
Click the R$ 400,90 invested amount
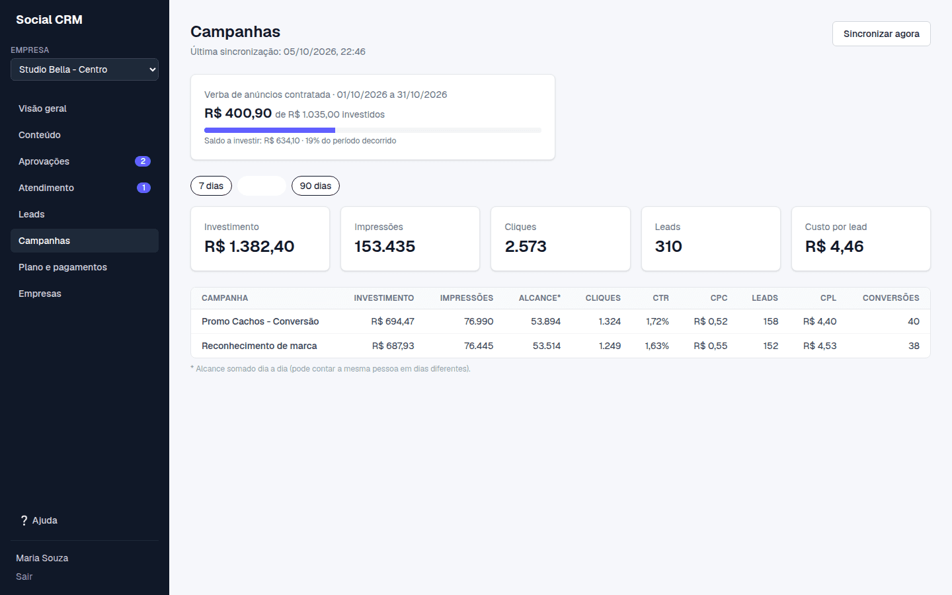click(x=238, y=113)
